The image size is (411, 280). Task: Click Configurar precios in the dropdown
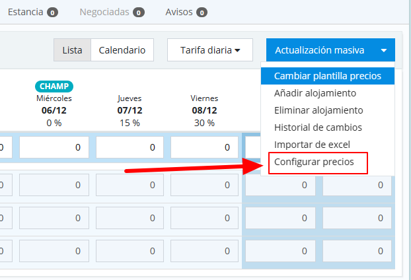314,162
